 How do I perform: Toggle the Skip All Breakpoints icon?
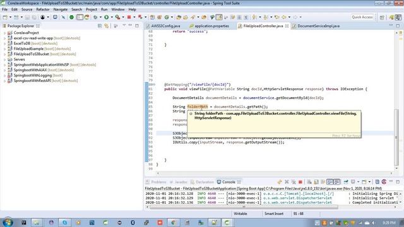[x=63, y=17]
